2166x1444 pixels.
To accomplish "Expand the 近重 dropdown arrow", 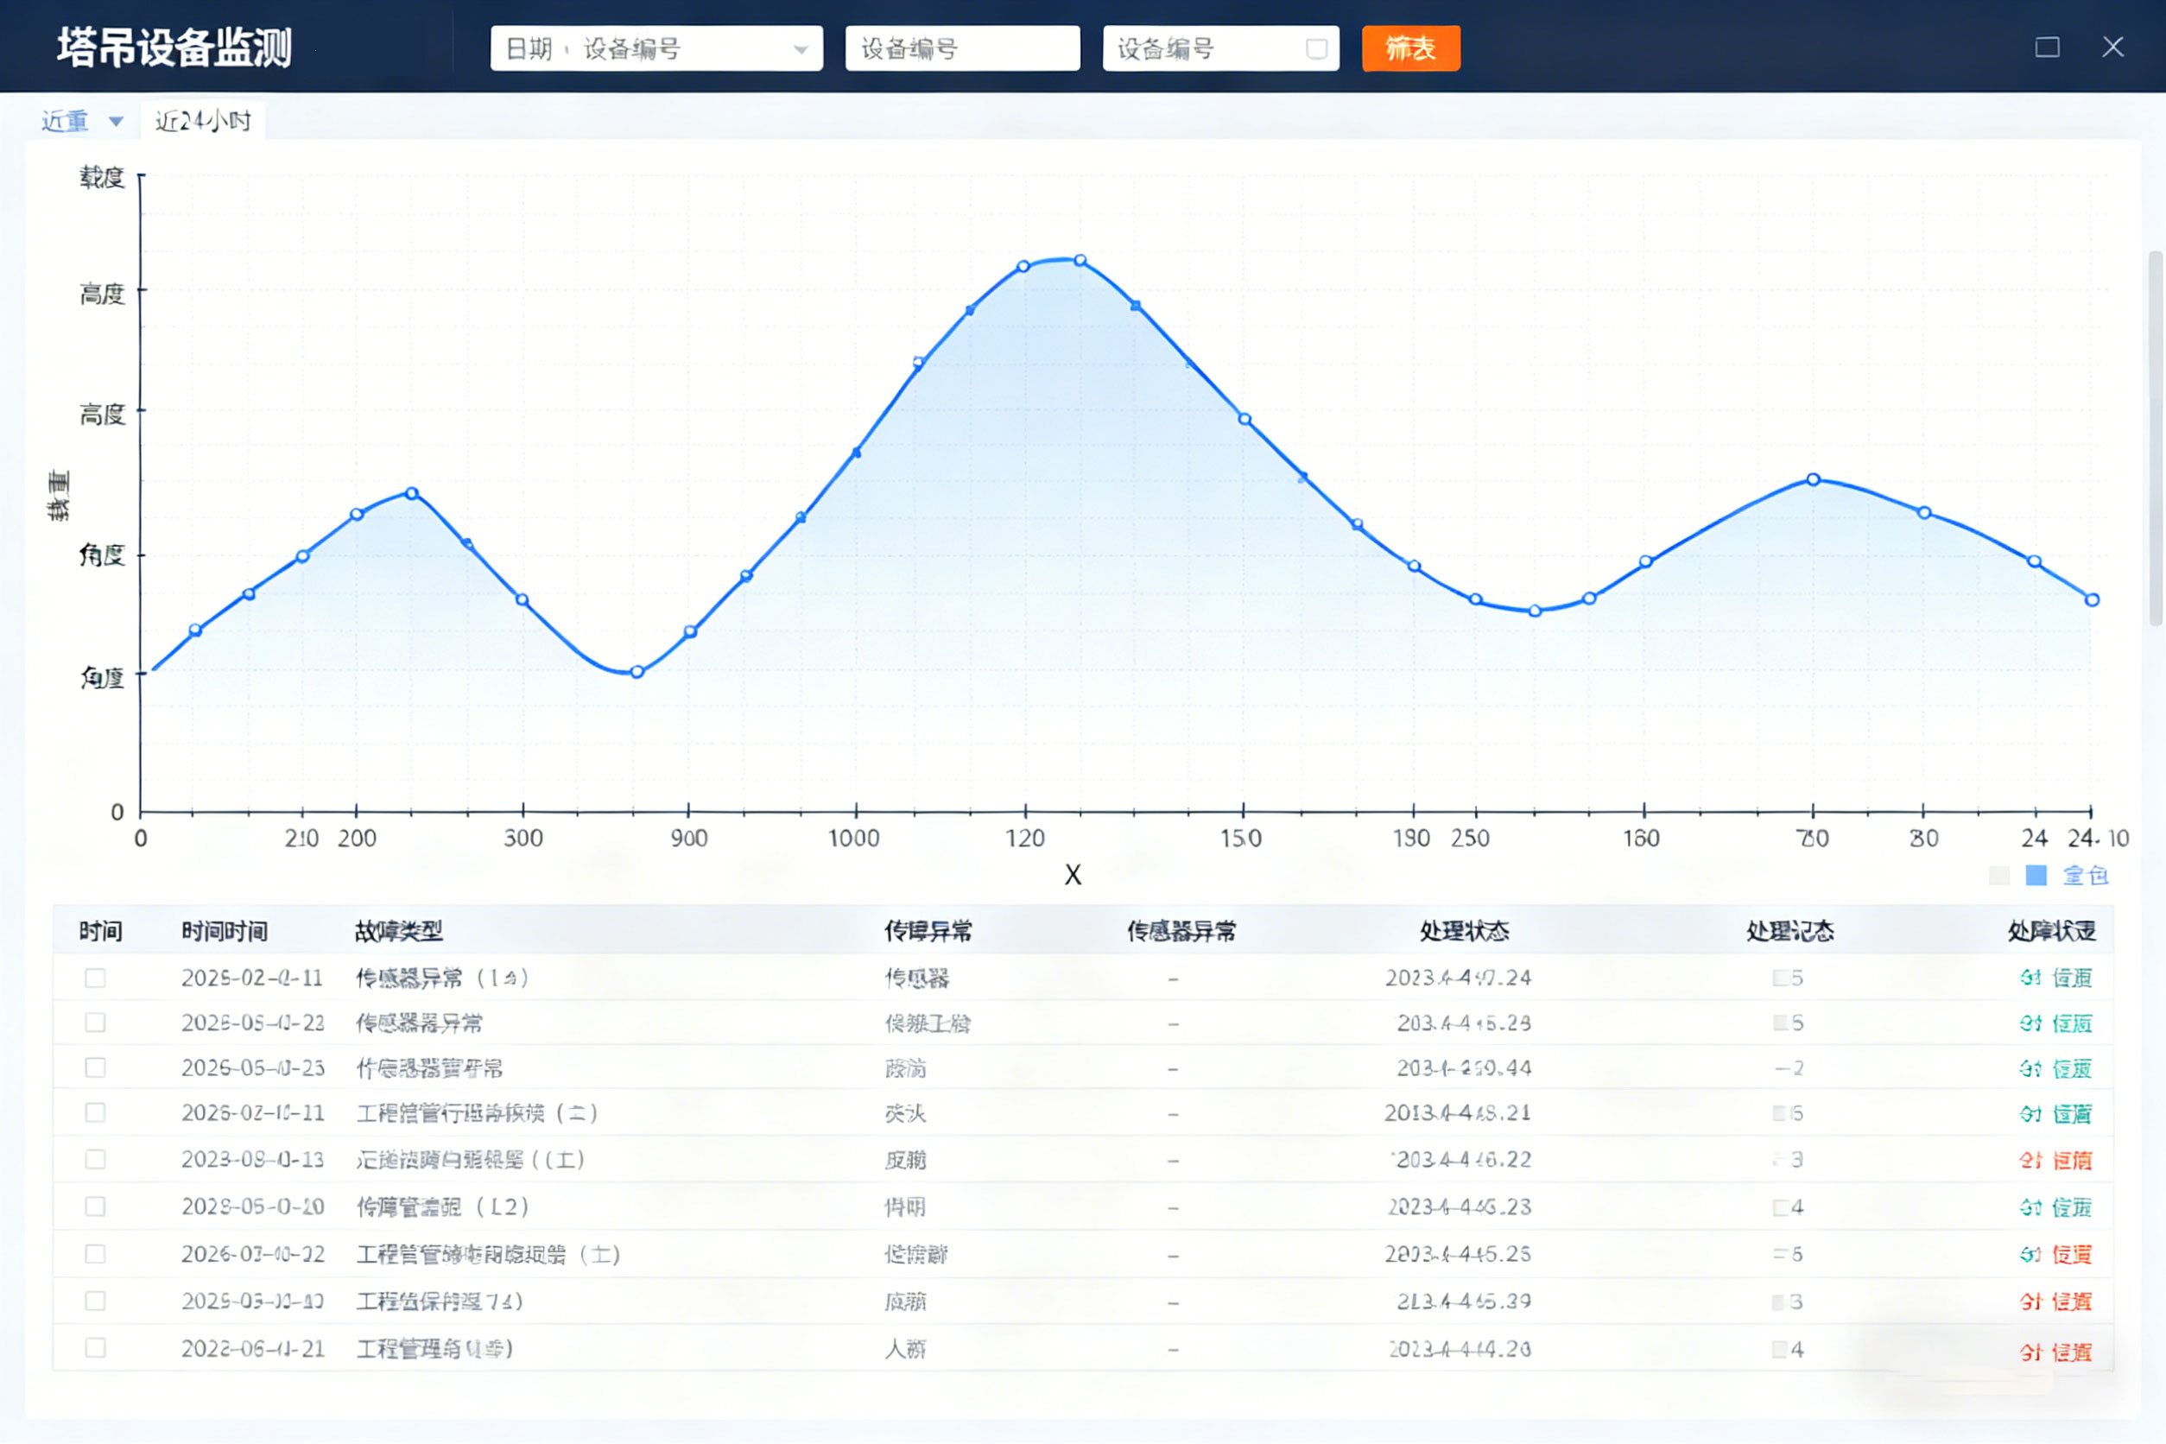I will (x=116, y=122).
